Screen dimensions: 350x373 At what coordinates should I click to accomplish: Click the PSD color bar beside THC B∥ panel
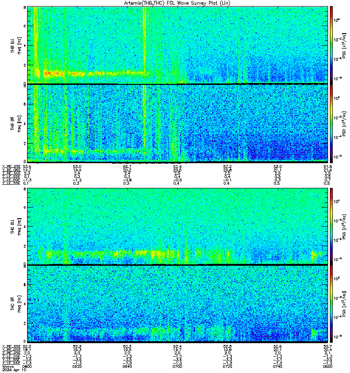(x=331, y=304)
